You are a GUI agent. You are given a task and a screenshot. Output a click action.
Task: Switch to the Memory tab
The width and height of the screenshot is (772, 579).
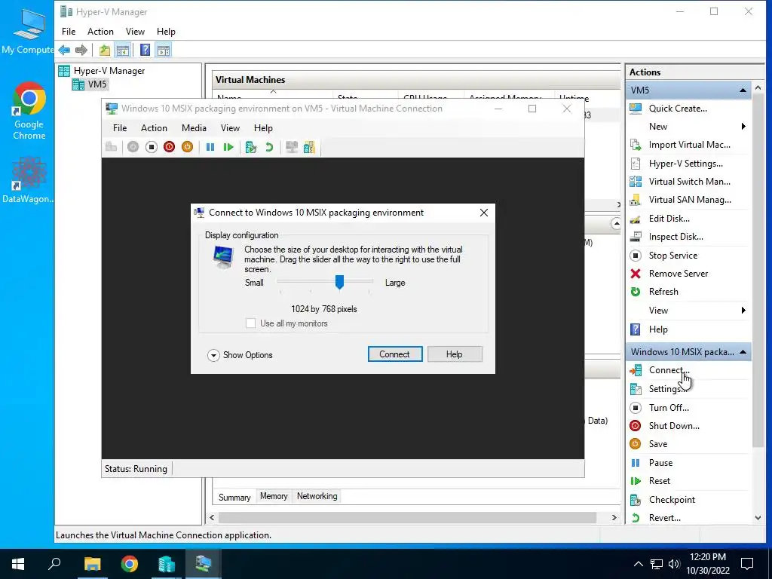click(x=274, y=496)
